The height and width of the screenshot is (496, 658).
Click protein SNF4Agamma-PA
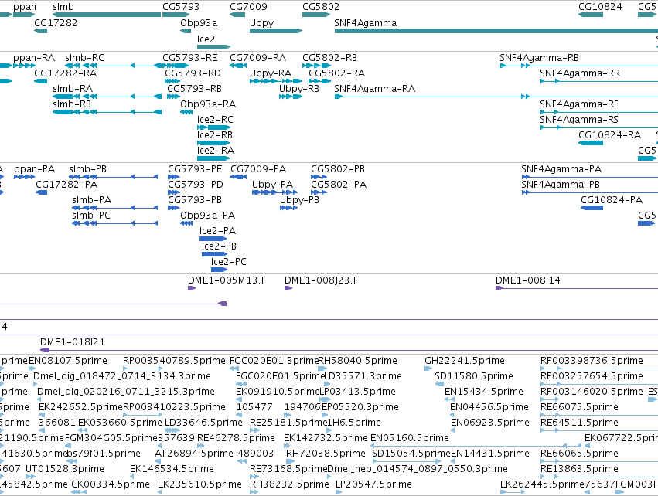click(561, 169)
